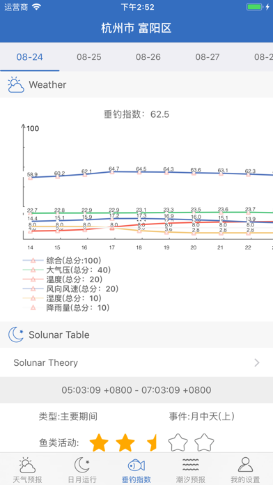Switch to the 08-26 date tab
273x485 pixels.
point(148,57)
